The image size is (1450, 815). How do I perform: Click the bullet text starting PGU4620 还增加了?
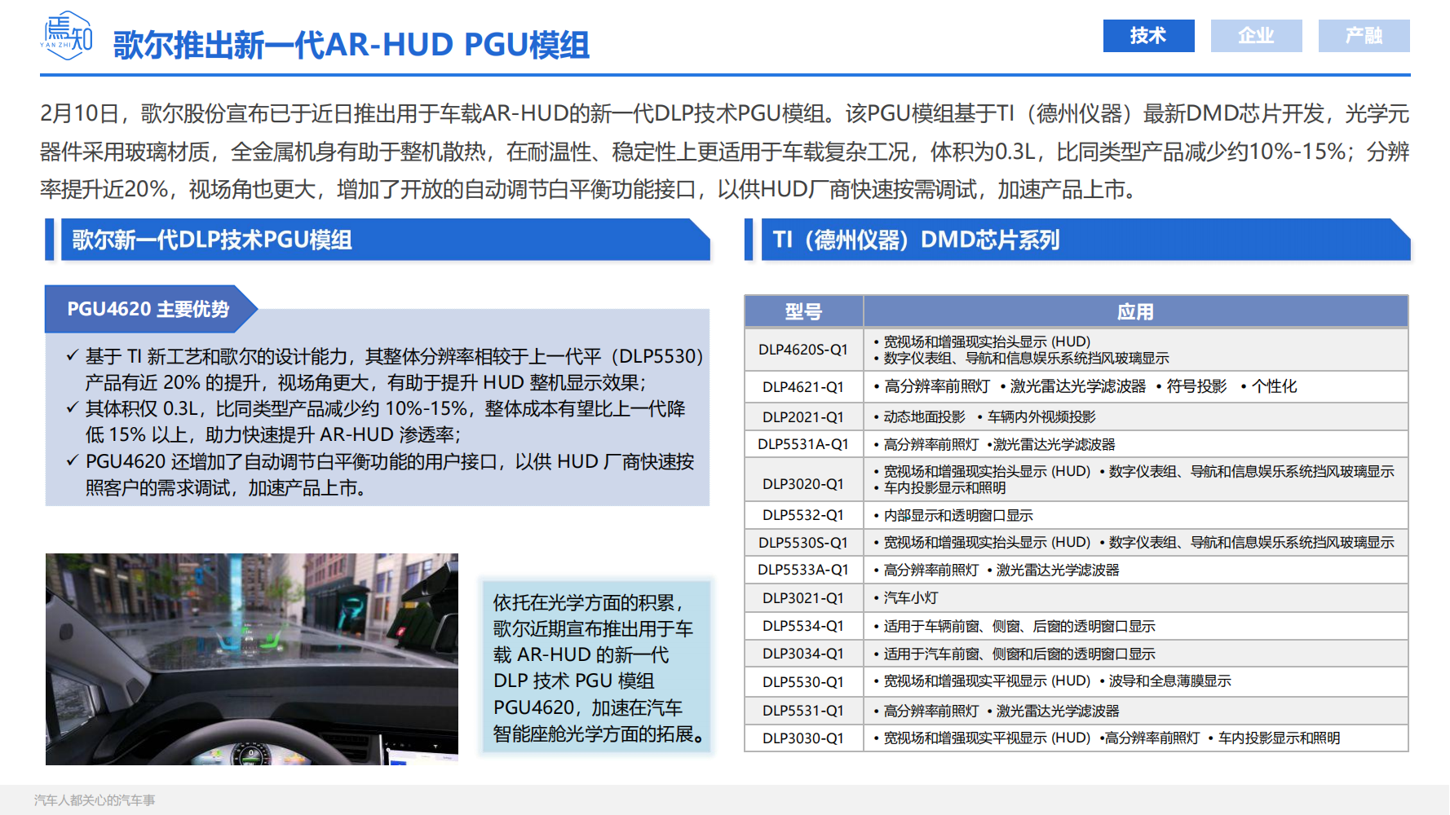390,474
